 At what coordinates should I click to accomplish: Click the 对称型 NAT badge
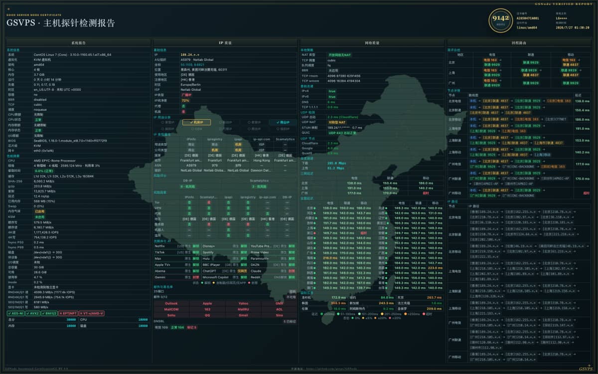point(336,122)
